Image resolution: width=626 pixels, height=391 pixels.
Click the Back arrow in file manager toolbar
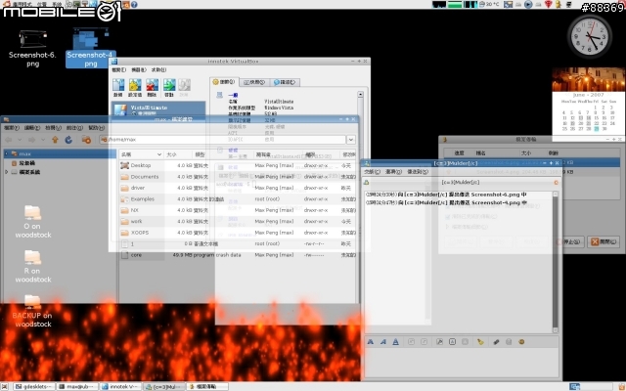pyautogui.click(x=9, y=140)
